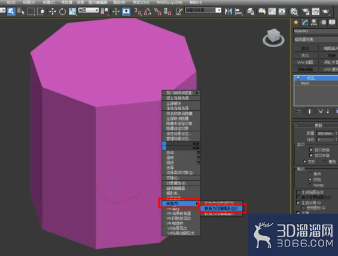Select the 栅格 radio button
338x256 pixels.
(325, 161)
